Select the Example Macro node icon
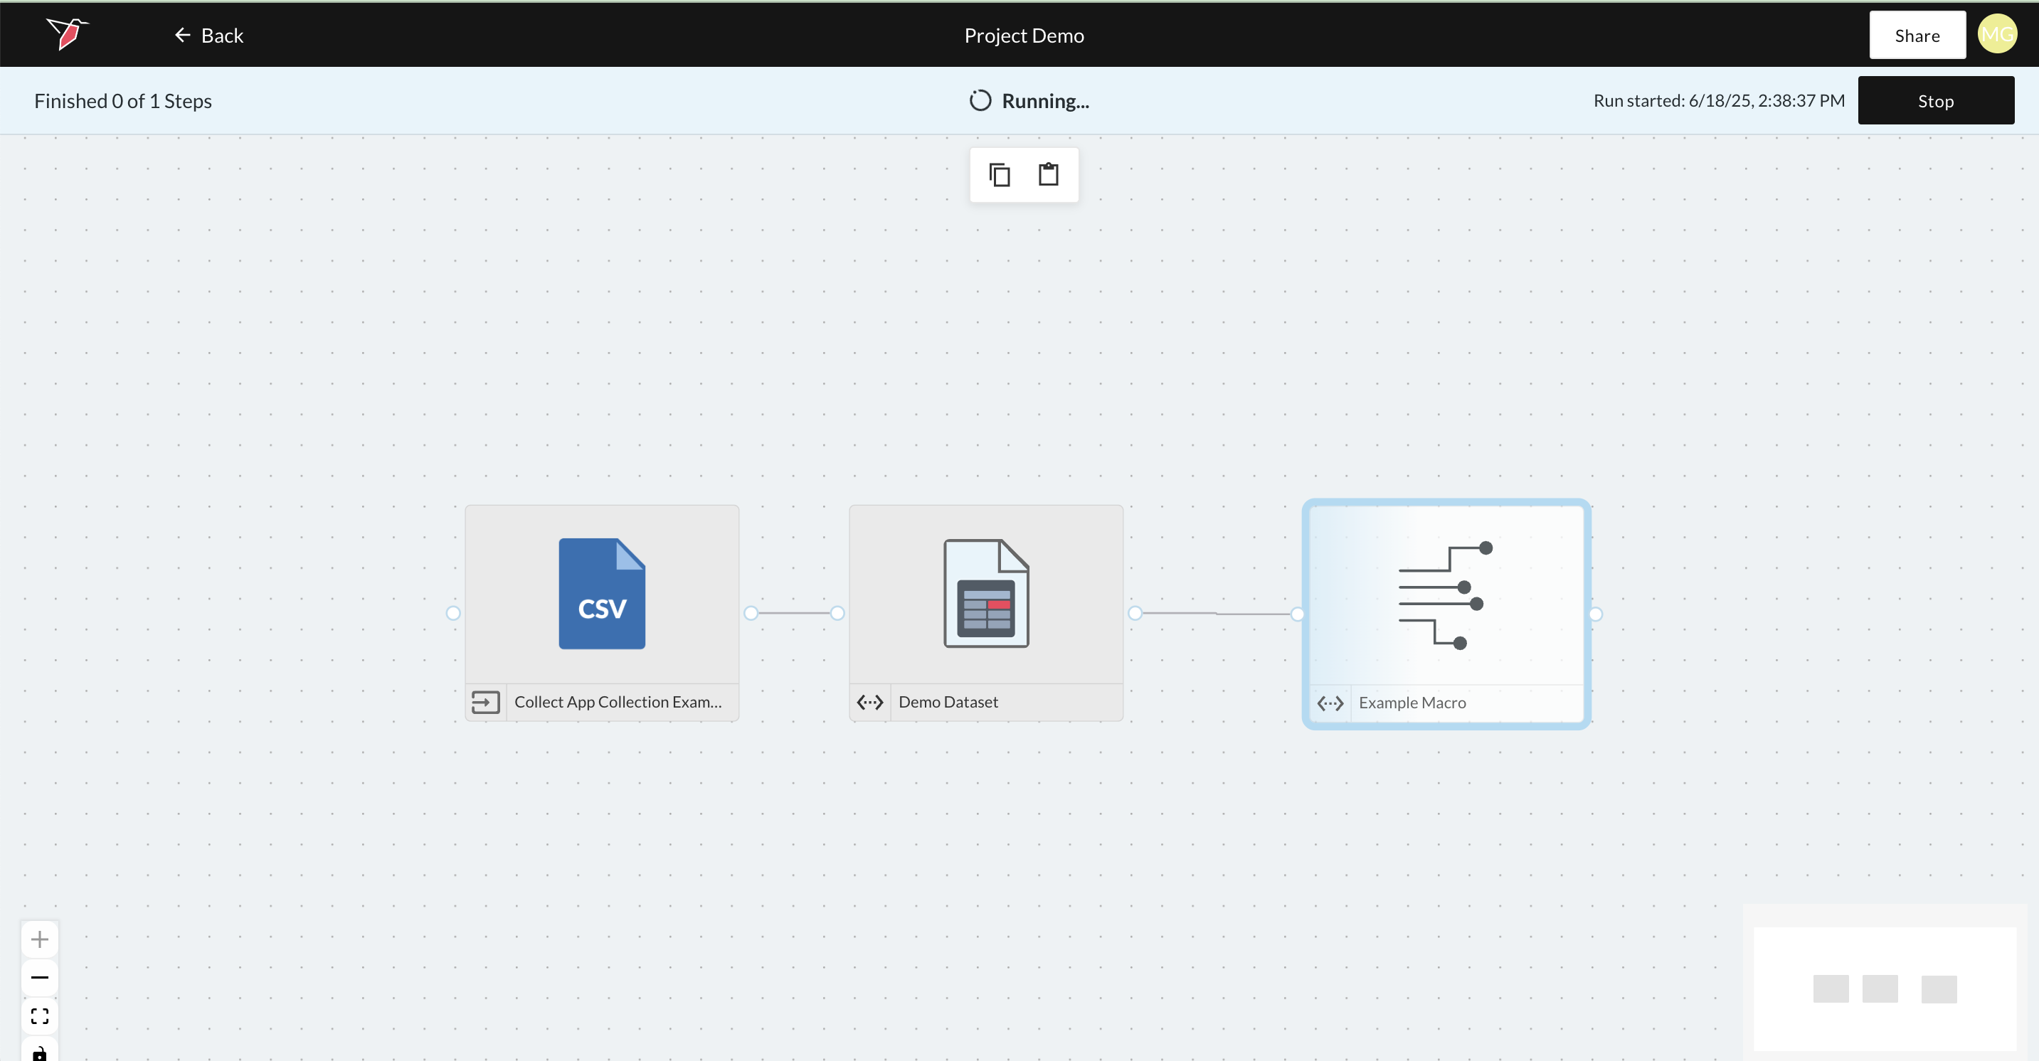 [1446, 595]
